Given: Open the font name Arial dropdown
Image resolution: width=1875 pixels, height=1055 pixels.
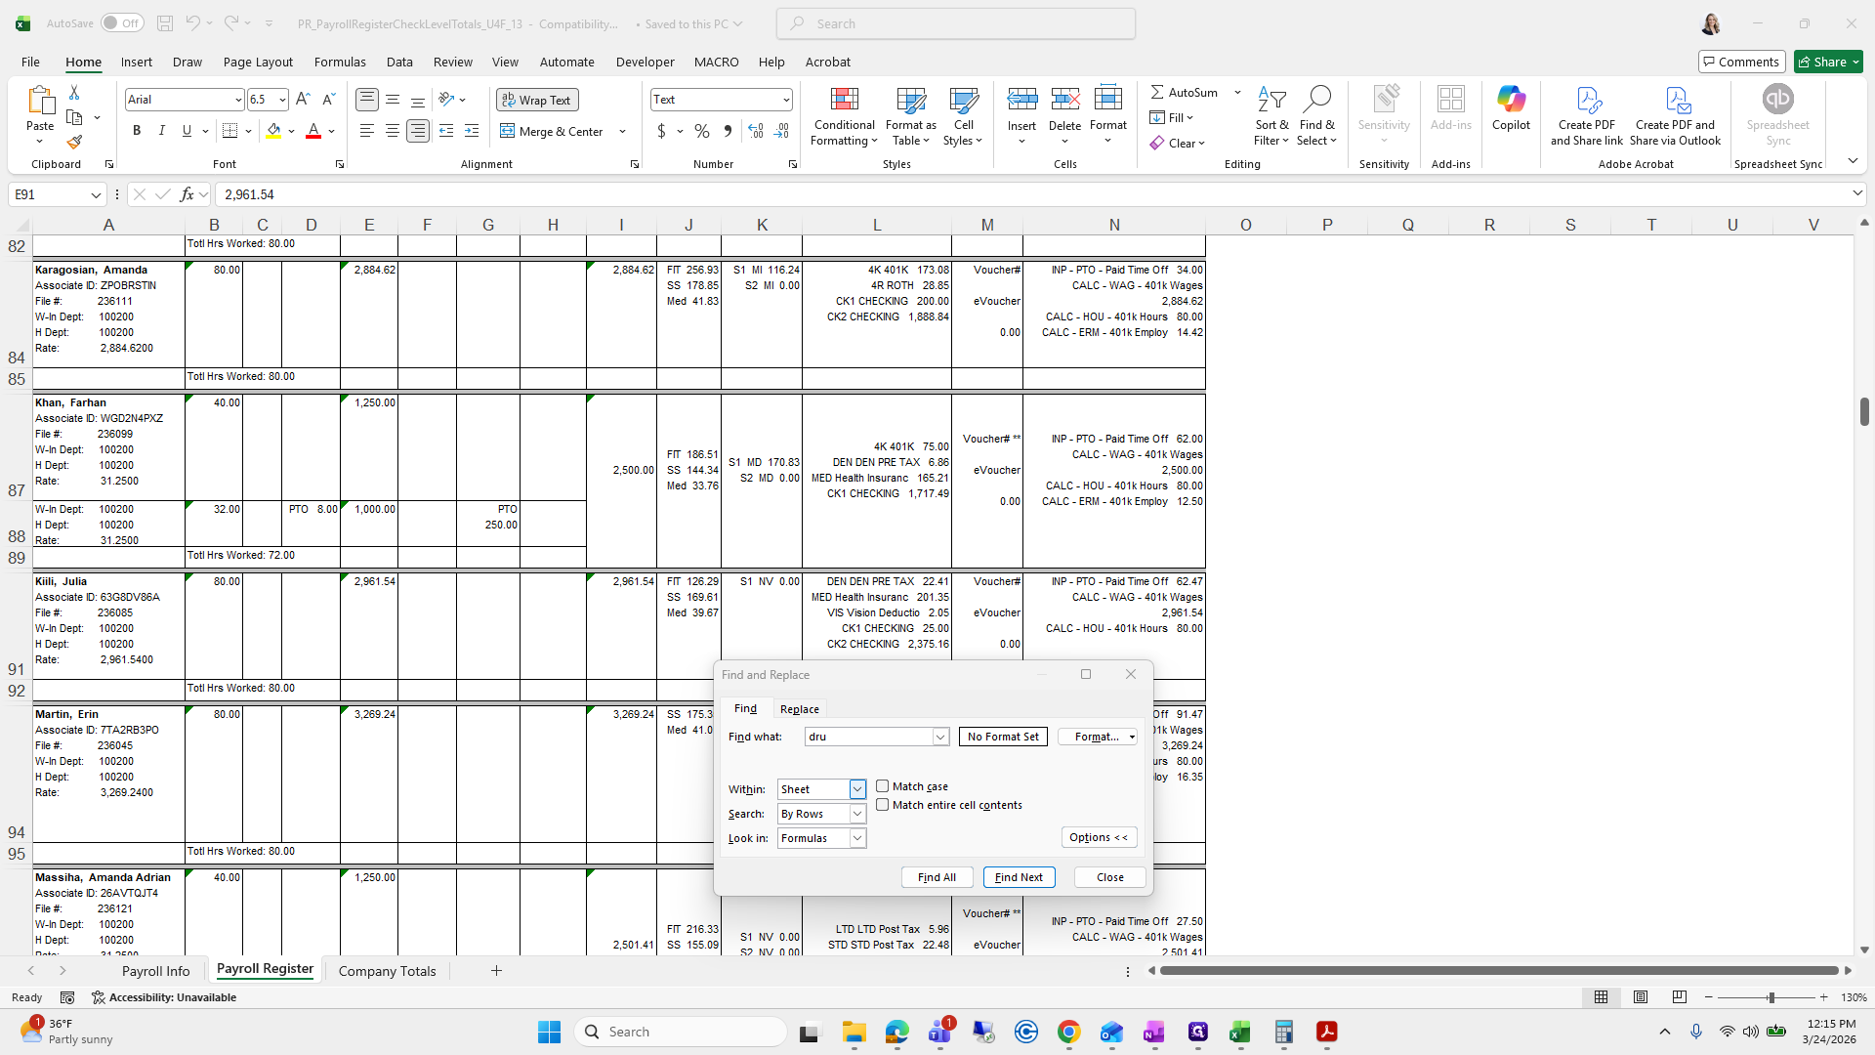Looking at the screenshot, I should (x=237, y=100).
